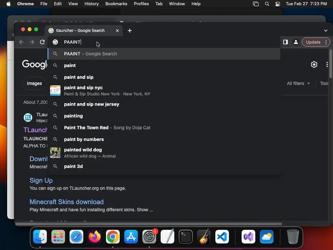Select the 'paint and sip' suggestion
333x250 pixels.
[164, 77]
